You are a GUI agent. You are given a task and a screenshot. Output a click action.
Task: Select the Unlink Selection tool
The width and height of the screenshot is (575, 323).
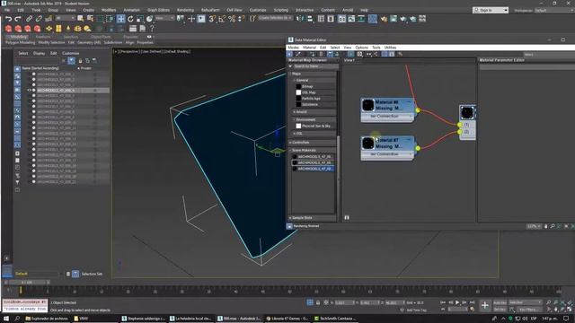pos(38,19)
